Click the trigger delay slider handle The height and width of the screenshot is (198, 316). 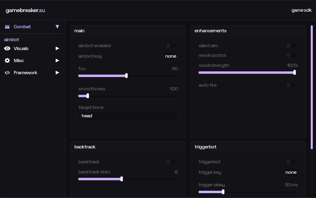coord(223,192)
